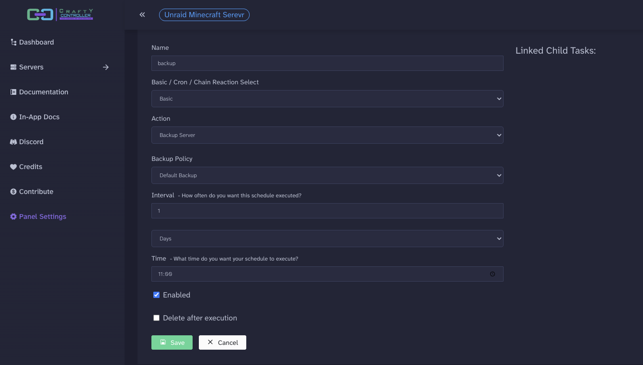Heading text "Linked Child Tasks:"

click(556, 51)
